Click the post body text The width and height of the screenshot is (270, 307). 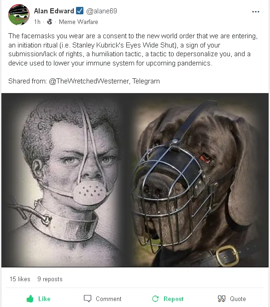click(133, 49)
